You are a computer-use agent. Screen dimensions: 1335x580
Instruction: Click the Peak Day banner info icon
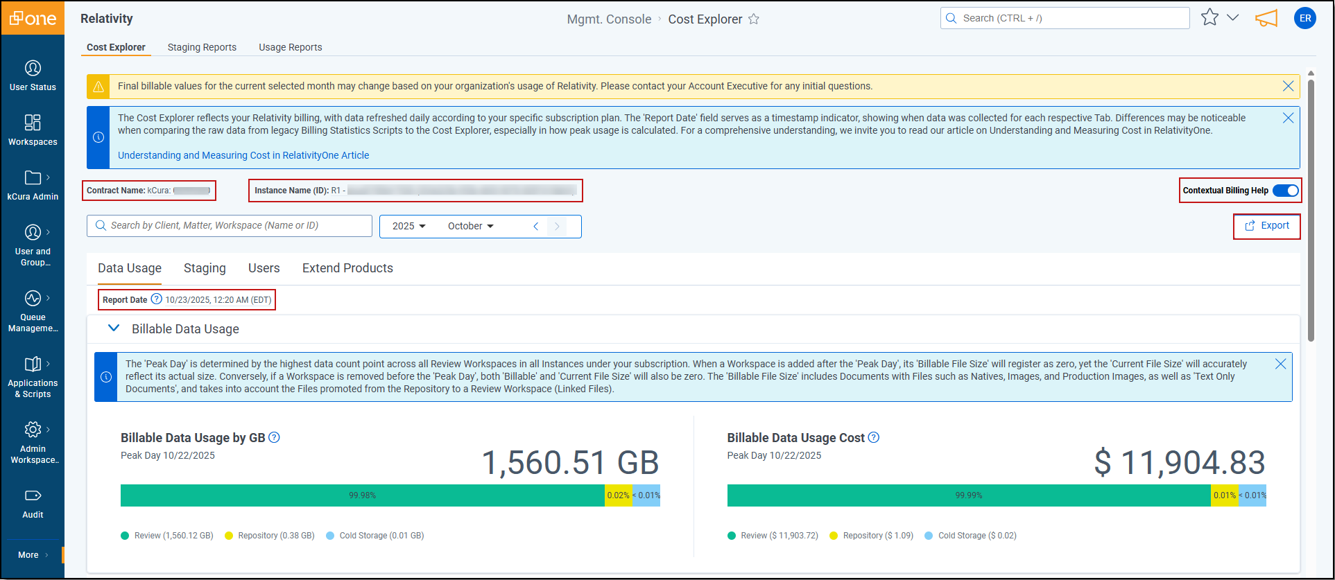[x=106, y=377]
